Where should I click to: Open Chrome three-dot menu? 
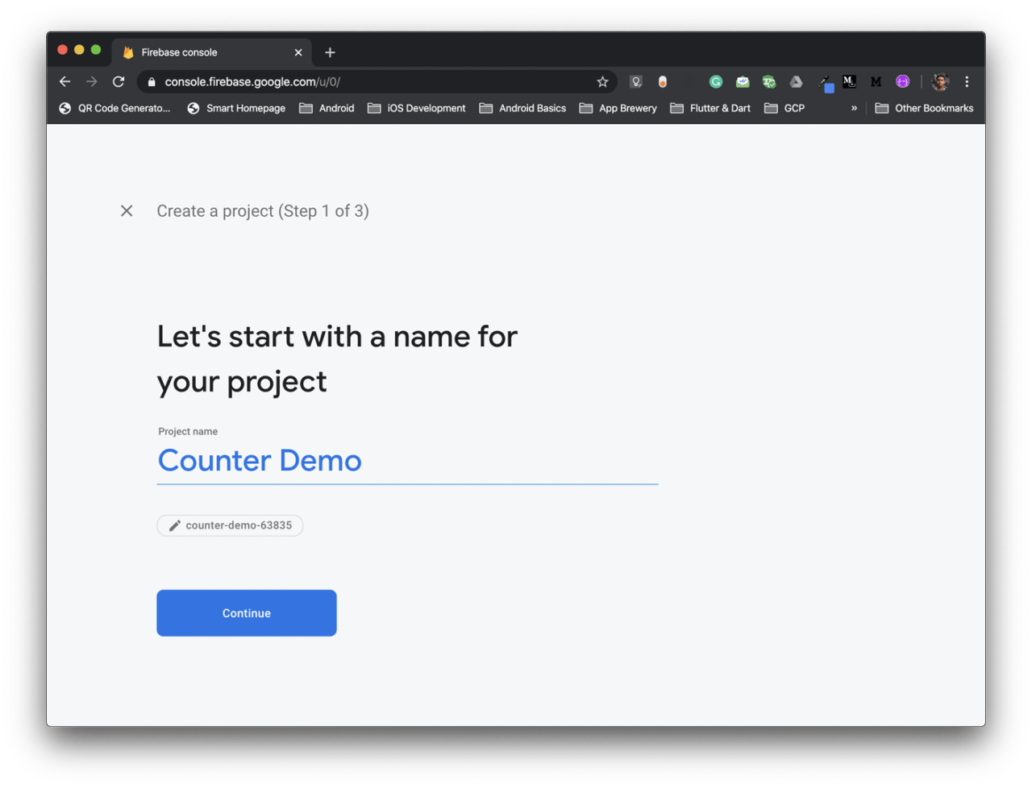(967, 81)
